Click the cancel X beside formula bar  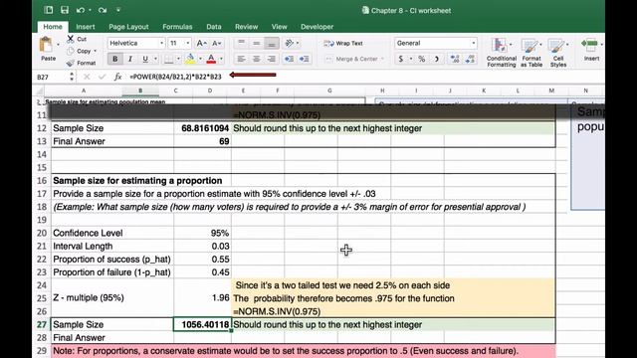coord(87,77)
